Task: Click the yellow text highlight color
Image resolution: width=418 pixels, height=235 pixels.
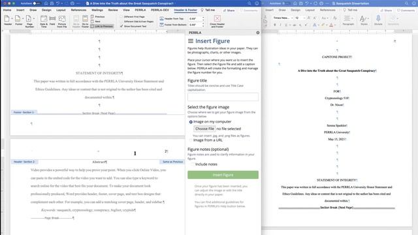Action: tap(323, 25)
